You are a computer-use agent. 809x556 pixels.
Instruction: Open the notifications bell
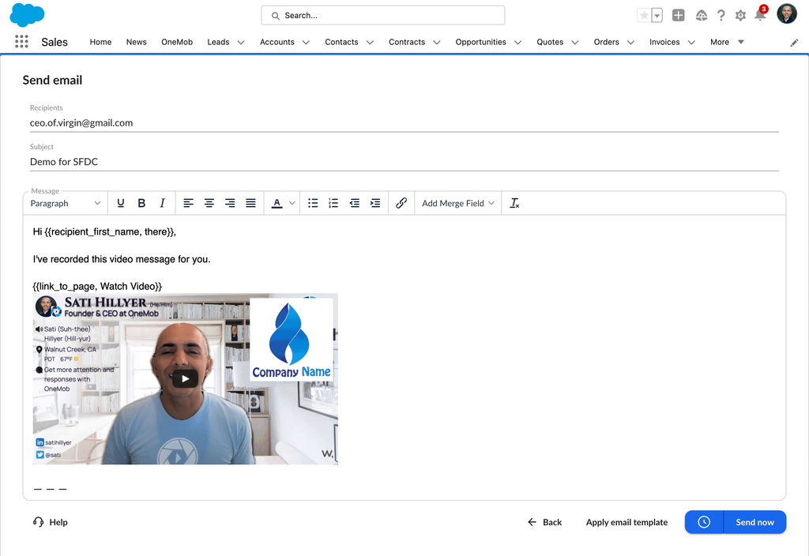click(x=761, y=15)
